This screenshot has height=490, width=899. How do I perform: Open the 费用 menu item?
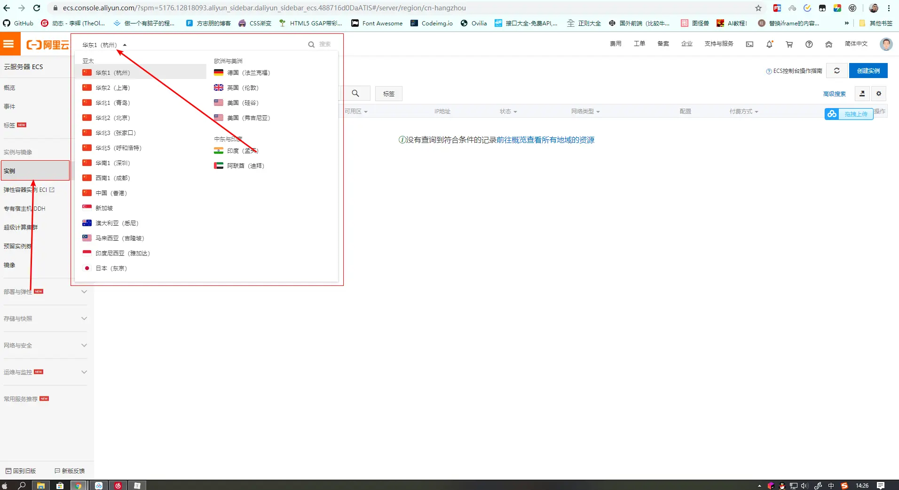[x=615, y=43]
